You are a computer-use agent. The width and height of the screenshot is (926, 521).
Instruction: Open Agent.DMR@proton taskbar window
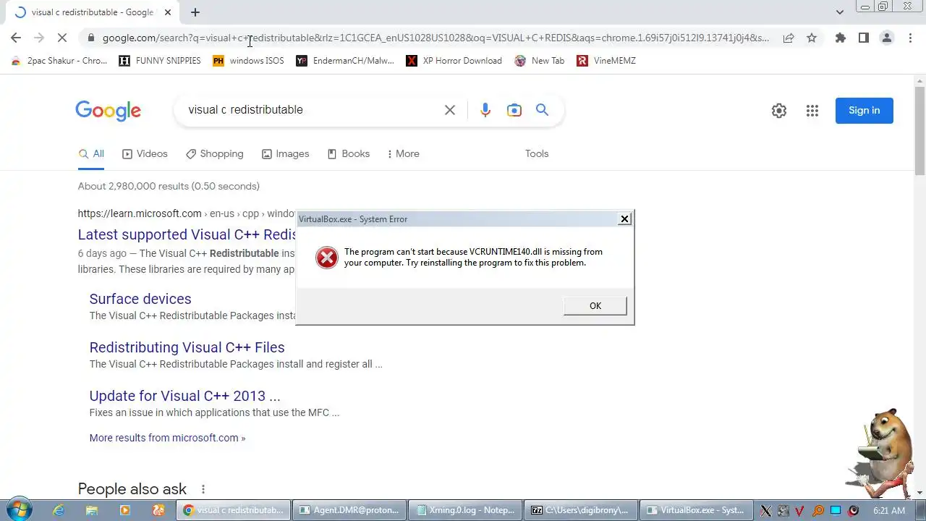coord(350,510)
